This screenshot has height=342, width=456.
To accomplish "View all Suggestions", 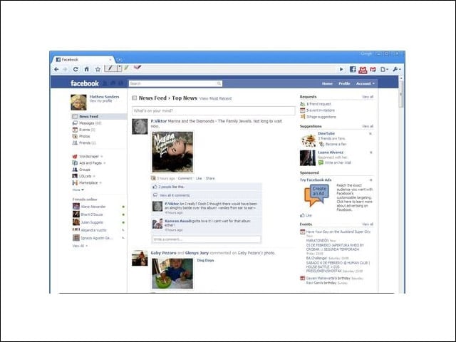I will point(368,126).
